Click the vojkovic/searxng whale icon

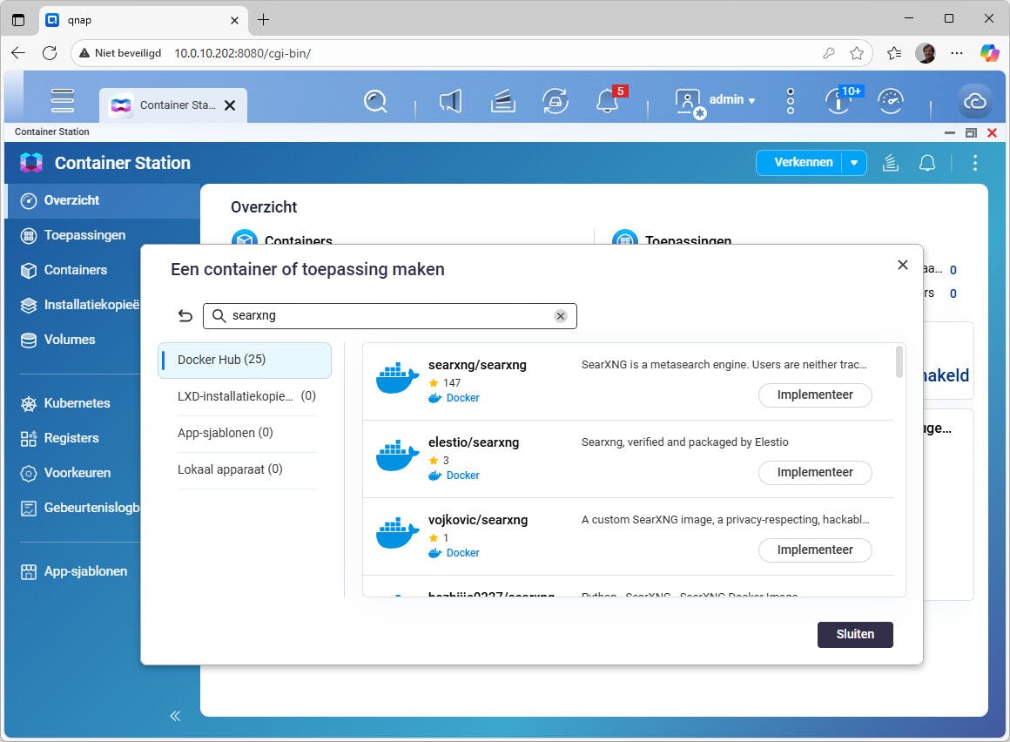397,533
